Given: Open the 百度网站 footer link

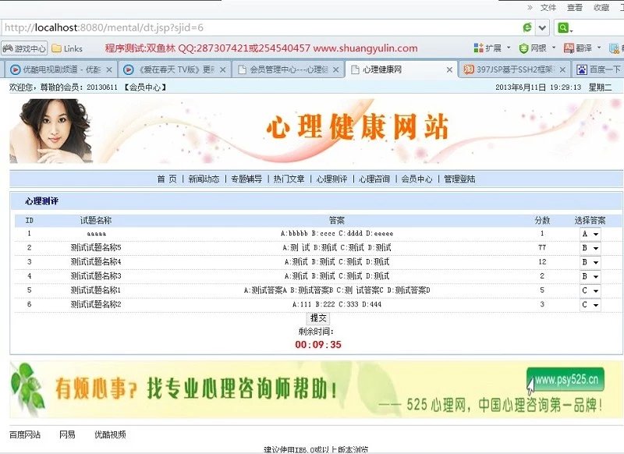Looking at the screenshot, I should pos(25,434).
